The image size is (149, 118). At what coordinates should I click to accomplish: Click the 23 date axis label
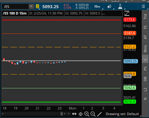click(60, 108)
